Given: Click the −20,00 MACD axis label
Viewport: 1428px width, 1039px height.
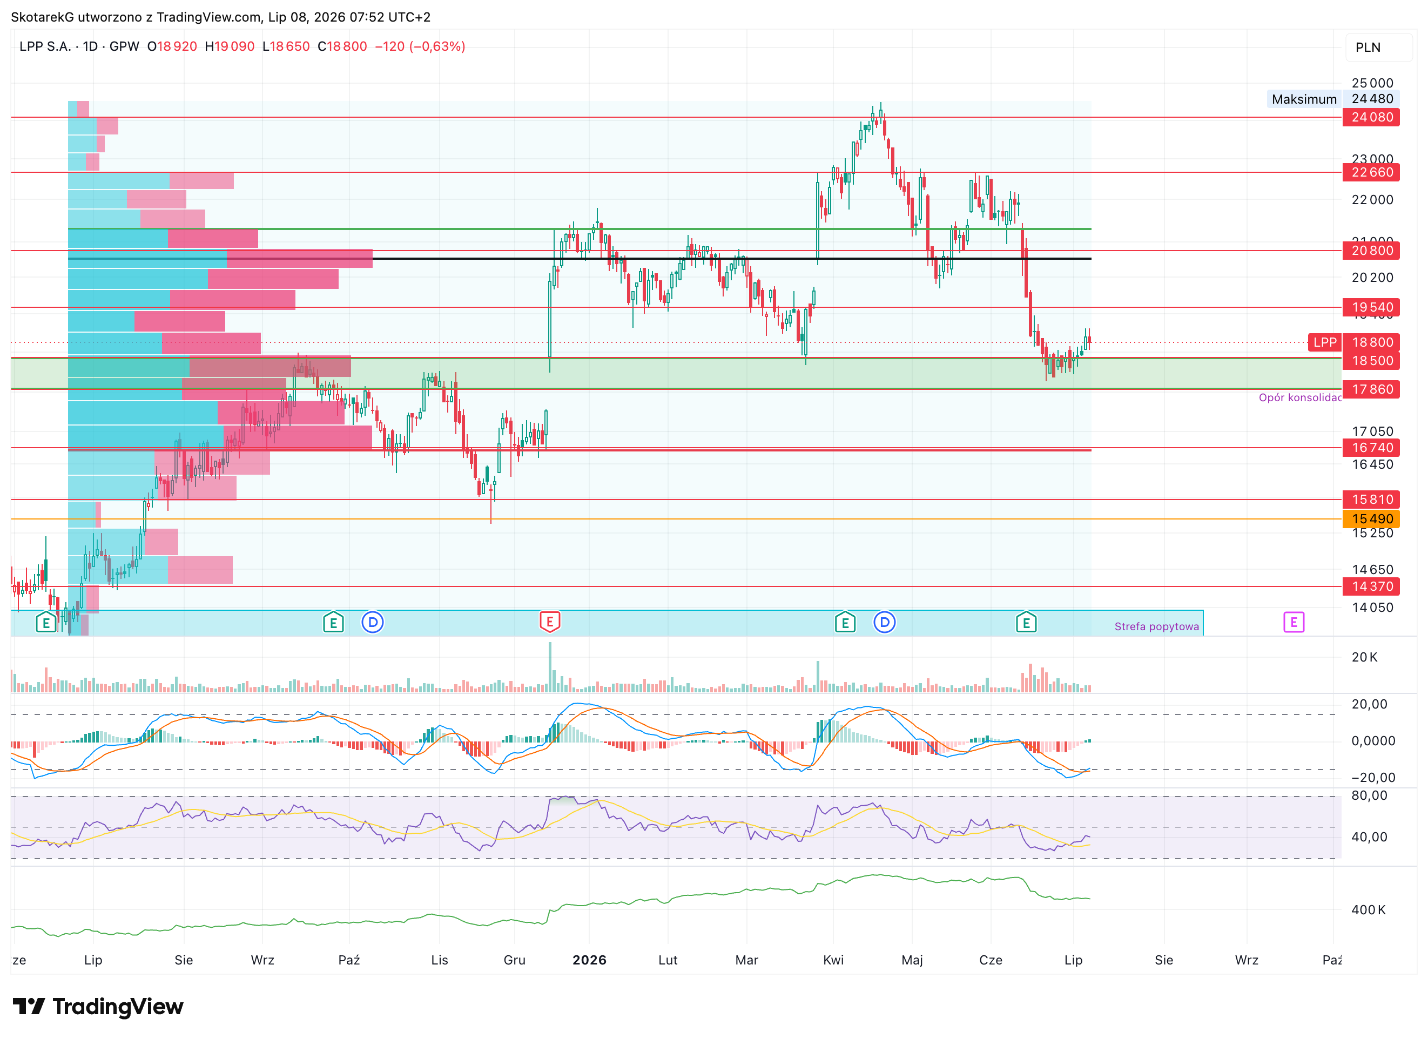Looking at the screenshot, I should pos(1372,777).
